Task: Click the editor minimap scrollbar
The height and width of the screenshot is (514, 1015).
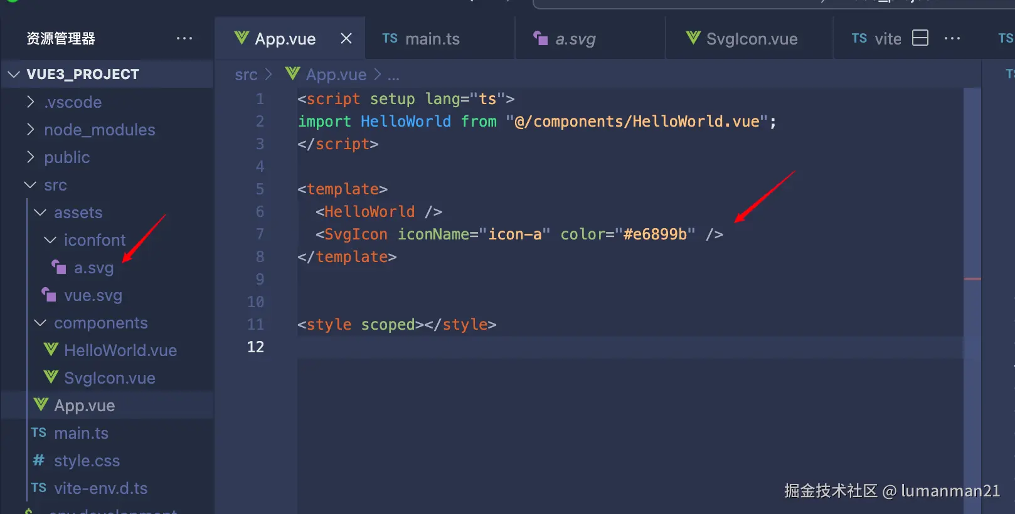Action: 972,251
